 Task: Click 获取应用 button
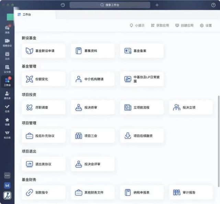160,25
